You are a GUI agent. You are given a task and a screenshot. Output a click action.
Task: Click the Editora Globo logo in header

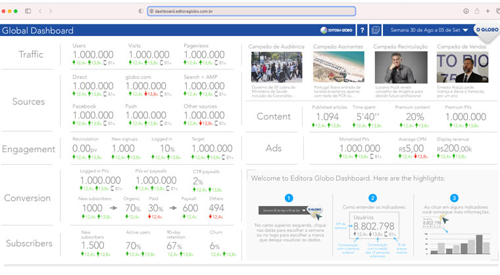click(336, 30)
